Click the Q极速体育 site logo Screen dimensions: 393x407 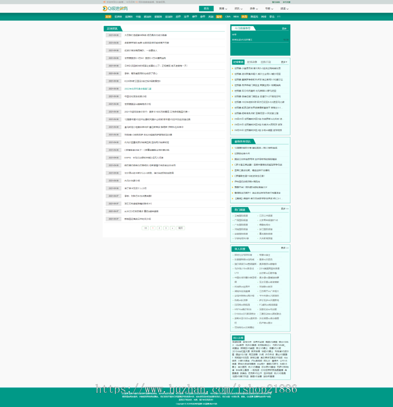click(x=115, y=9)
